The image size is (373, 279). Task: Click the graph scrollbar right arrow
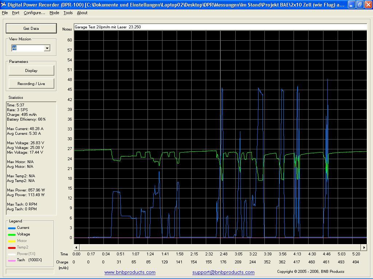pos(364,247)
